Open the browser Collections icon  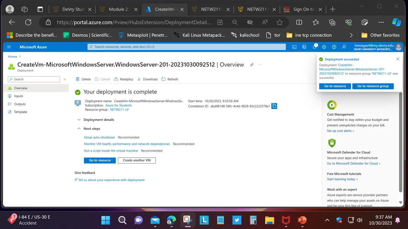[x=332, y=22]
